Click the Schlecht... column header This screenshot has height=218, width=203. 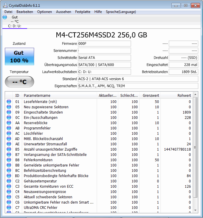[129, 96]
